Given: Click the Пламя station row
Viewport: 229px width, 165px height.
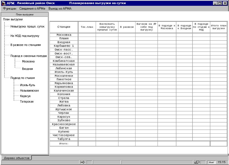Looking at the screenshot, I should (64, 38).
